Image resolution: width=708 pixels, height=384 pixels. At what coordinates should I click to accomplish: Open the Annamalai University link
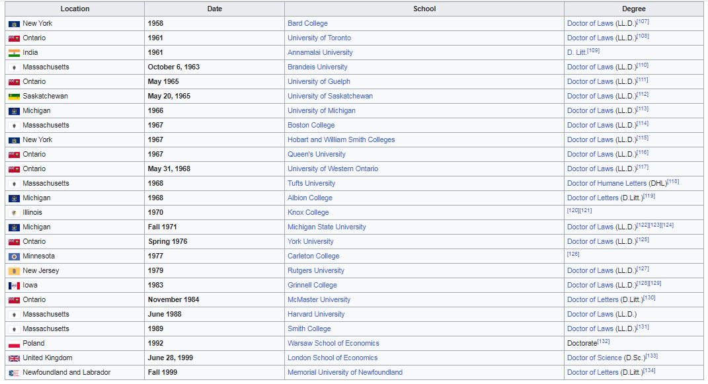pos(320,53)
